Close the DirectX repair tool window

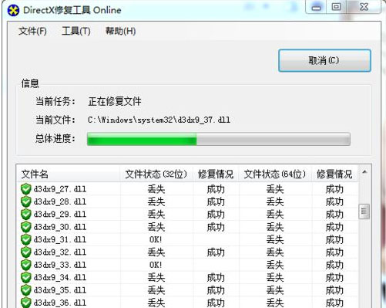pos(364,7)
